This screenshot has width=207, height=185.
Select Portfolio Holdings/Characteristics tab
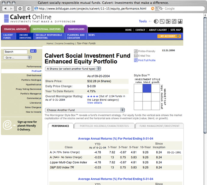click(x=104, y=126)
